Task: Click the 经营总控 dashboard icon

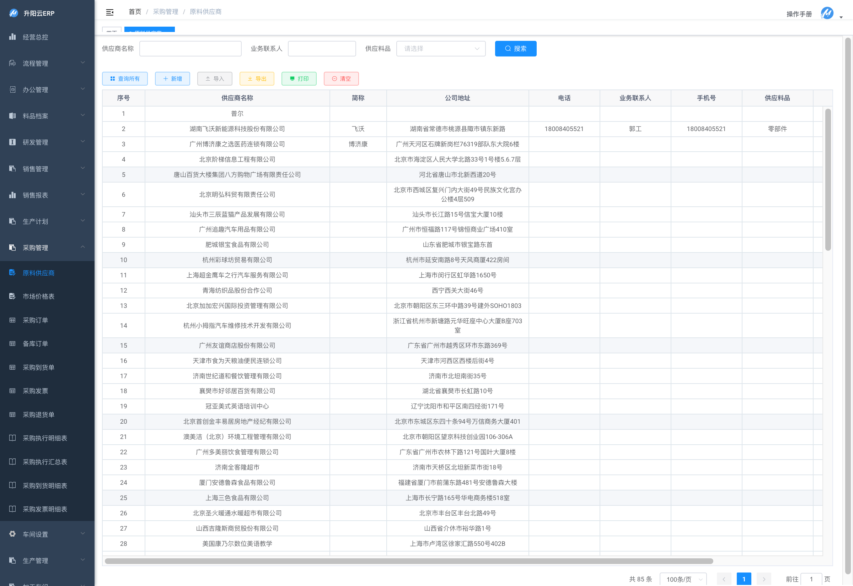Action: pyautogui.click(x=12, y=37)
